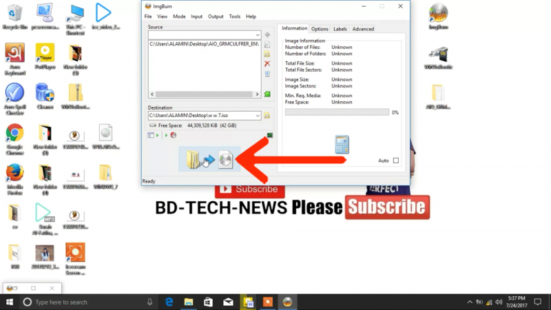Viewport: 551px width, 310px height.
Task: Open Mail app from taskbar
Action: (228, 302)
